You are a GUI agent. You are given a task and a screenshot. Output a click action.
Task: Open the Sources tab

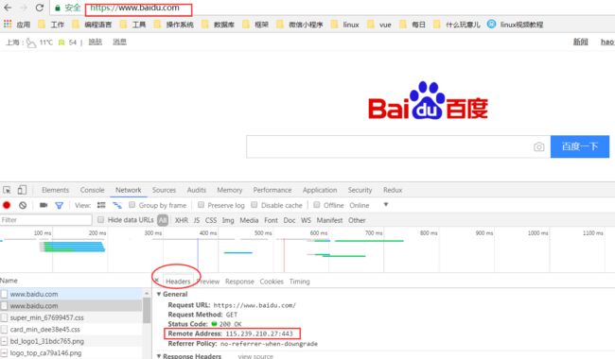click(x=164, y=190)
